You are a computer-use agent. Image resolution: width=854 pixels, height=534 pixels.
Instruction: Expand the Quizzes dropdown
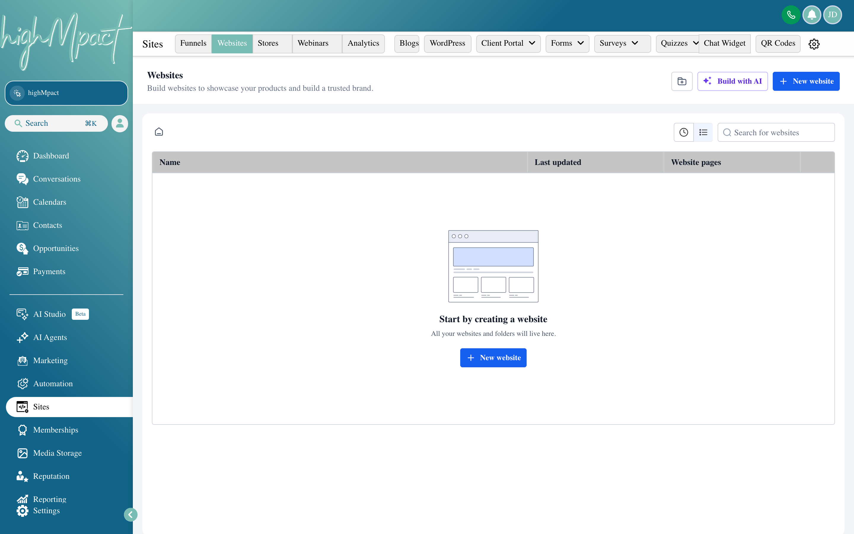[x=678, y=43]
